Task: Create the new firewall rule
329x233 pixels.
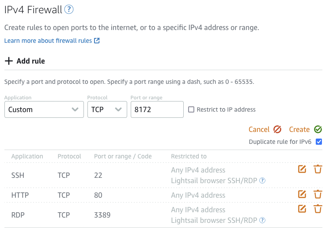Action: [305, 129]
